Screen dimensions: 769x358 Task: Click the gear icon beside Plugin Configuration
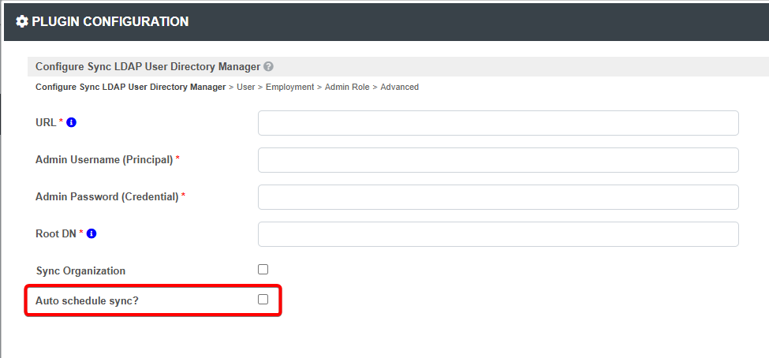click(x=22, y=21)
